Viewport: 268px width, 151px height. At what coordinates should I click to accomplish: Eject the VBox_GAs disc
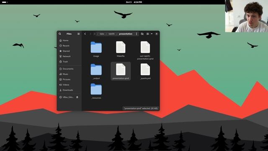(77, 97)
